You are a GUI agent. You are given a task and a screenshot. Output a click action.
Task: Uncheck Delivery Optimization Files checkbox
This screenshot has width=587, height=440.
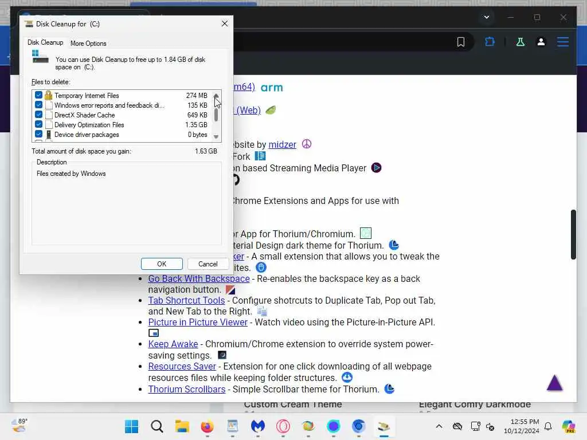(x=38, y=124)
